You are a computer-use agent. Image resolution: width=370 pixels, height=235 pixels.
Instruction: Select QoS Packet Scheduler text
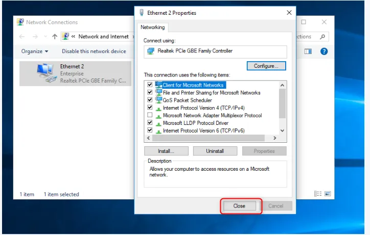point(188,100)
